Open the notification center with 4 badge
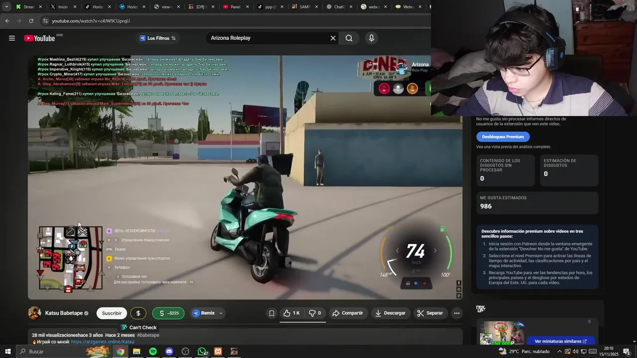Screen dimensions: 637x358 (627, 352)
